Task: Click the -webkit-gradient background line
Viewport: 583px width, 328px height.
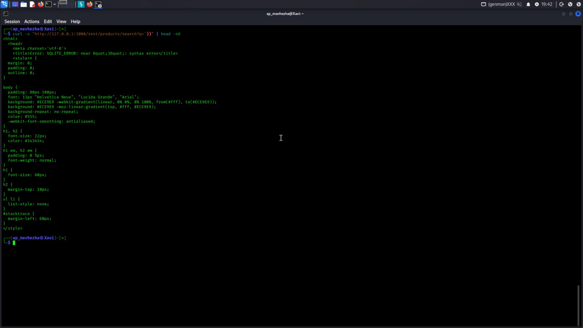Action: [x=112, y=102]
